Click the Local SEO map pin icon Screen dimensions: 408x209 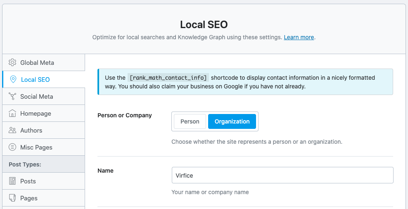coord(13,80)
